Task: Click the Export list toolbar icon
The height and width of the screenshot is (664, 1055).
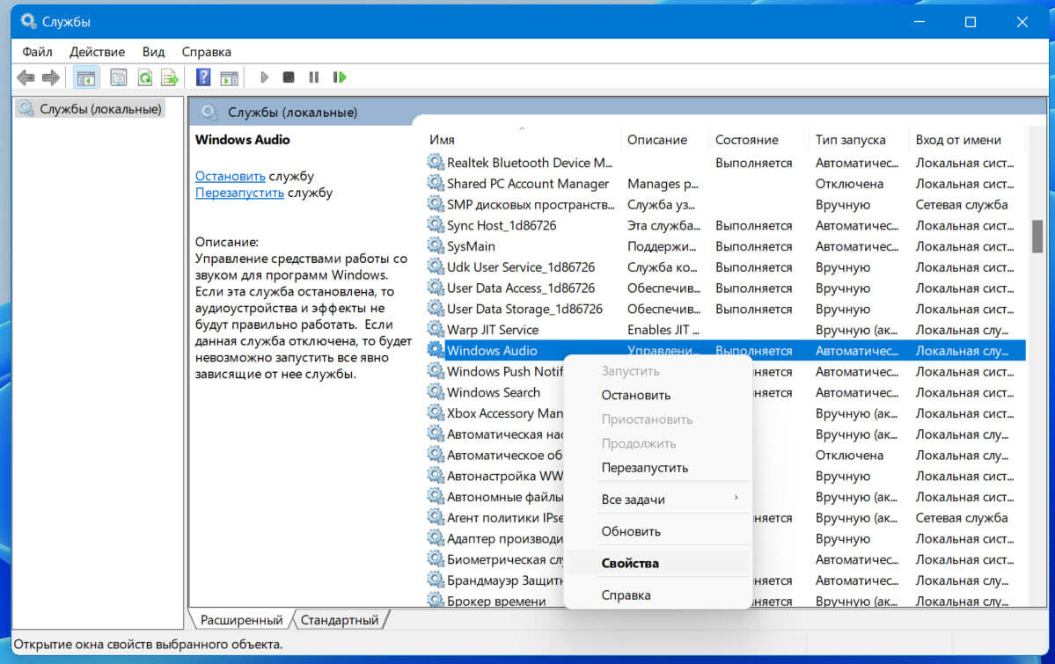Action: [170, 77]
